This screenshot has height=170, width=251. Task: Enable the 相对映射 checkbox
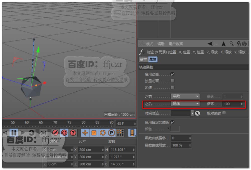coord(224,113)
